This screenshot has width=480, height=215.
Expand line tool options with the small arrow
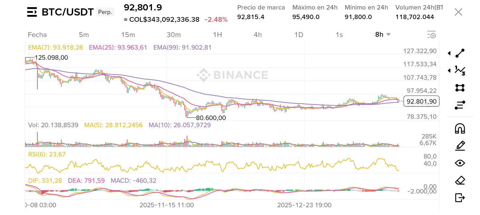tap(449, 53)
